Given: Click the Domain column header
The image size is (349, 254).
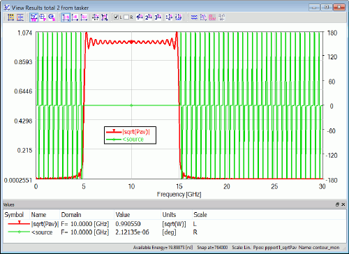Looking at the screenshot, I should tap(71, 215).
